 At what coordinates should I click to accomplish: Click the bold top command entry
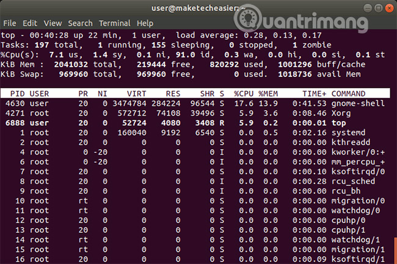point(339,123)
